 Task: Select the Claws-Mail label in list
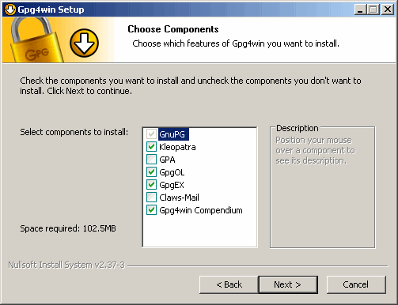tap(179, 198)
